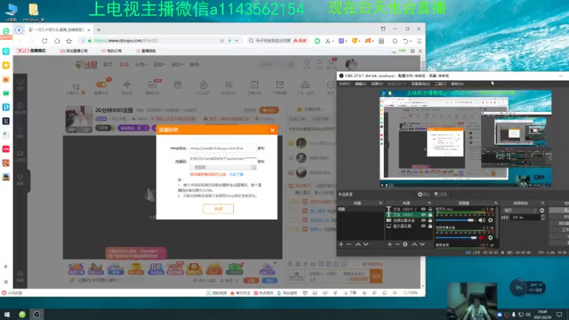Unmute second OBS mixer channel red speaker
The height and width of the screenshot is (320, 569).
[x=482, y=237]
